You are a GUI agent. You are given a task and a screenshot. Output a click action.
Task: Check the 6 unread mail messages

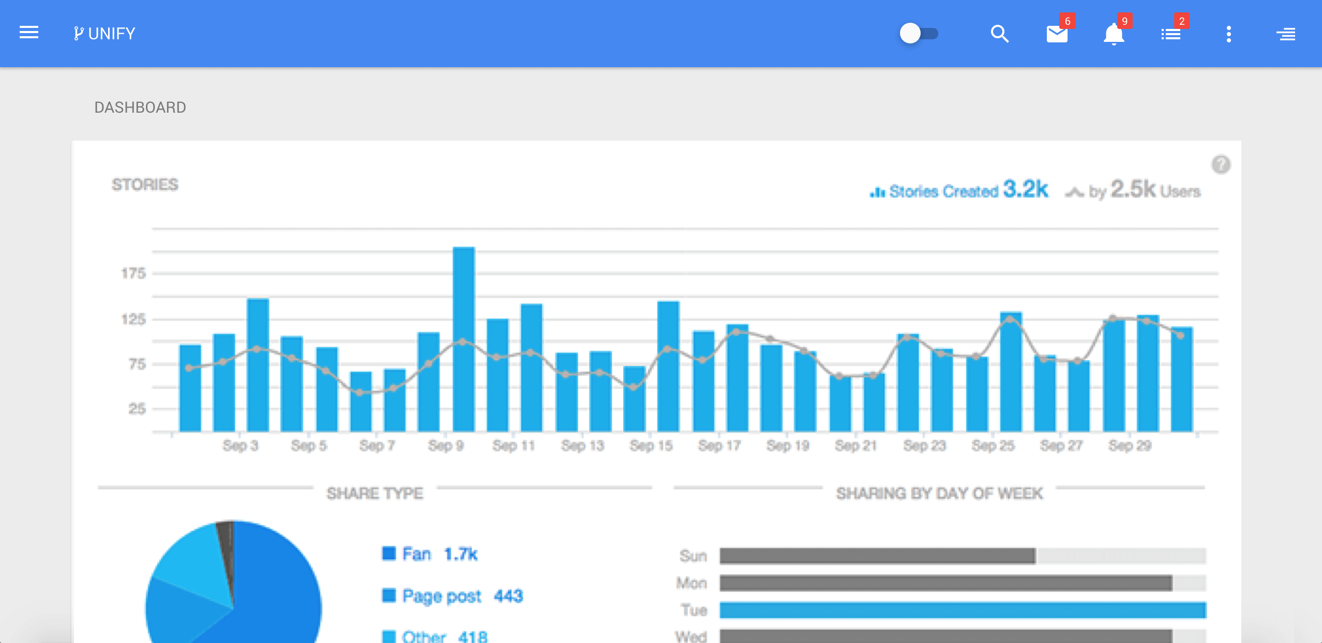click(1056, 35)
